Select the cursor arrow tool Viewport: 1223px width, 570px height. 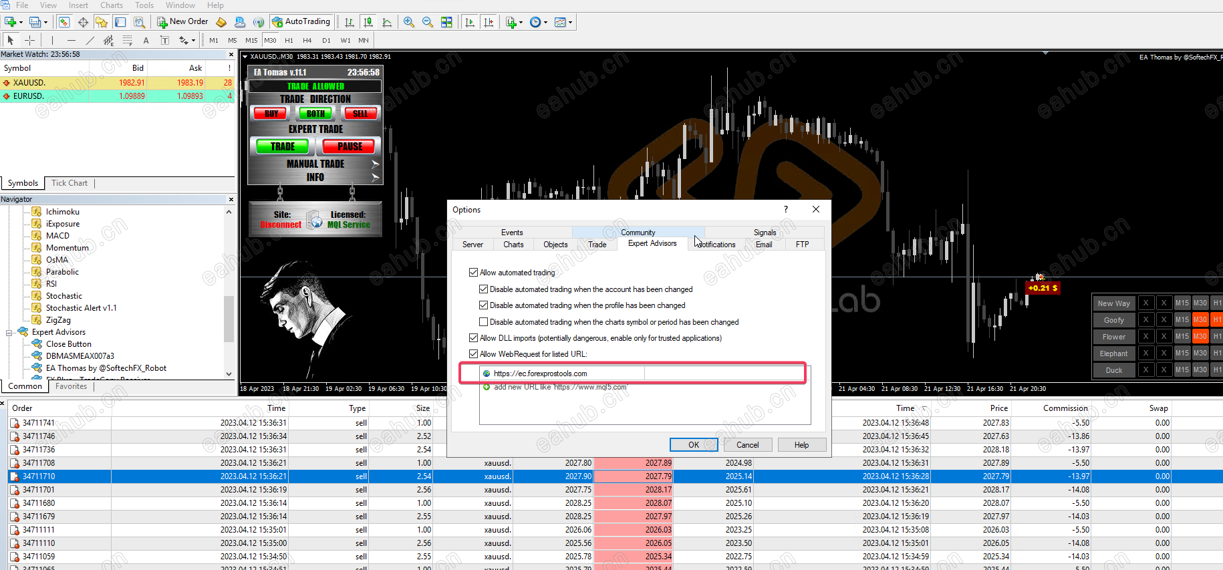pyautogui.click(x=11, y=40)
